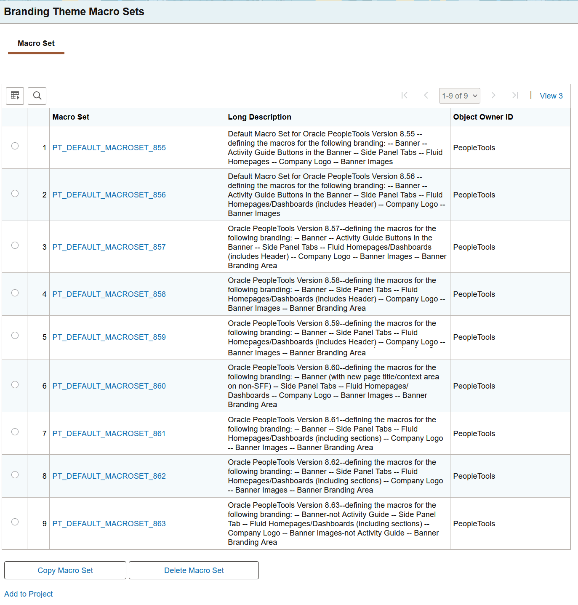This screenshot has height=605, width=578.
Task: Open PT_DEFAULT_MACROSET_862 link
Action: point(109,476)
